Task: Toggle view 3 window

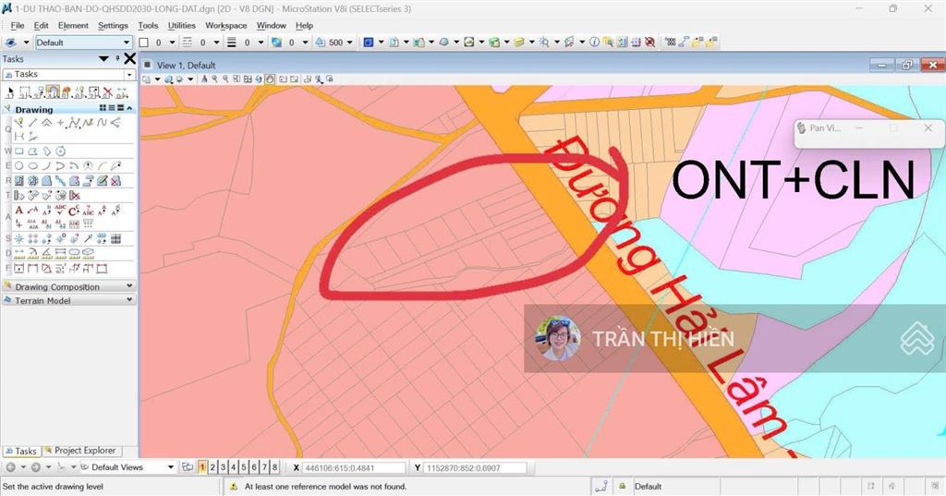Action: (223, 467)
